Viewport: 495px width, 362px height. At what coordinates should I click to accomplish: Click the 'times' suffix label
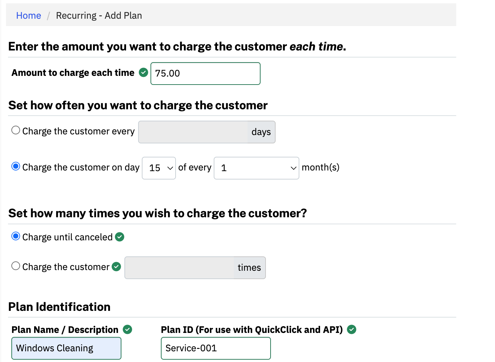(250, 268)
